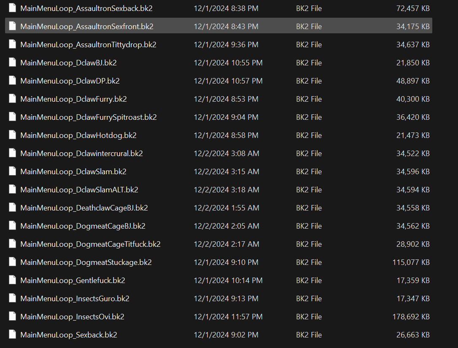Select the file icon of MainMenuLoop_DclawSlamALT.bk2
The width and height of the screenshot is (458, 348).
(12, 189)
